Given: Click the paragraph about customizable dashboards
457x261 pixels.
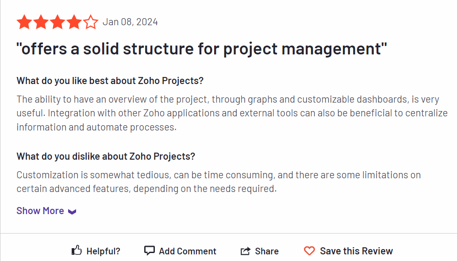Looking at the screenshot, I should click(x=232, y=113).
